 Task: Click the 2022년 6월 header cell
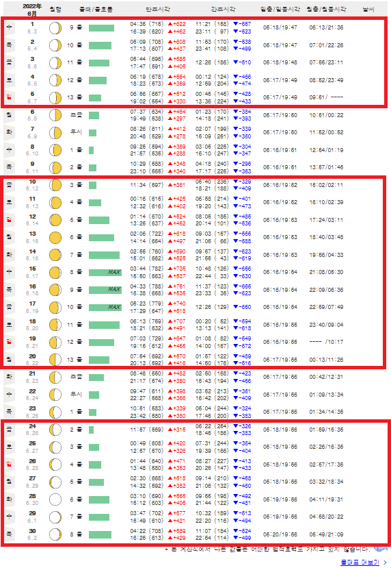pyautogui.click(x=32, y=10)
